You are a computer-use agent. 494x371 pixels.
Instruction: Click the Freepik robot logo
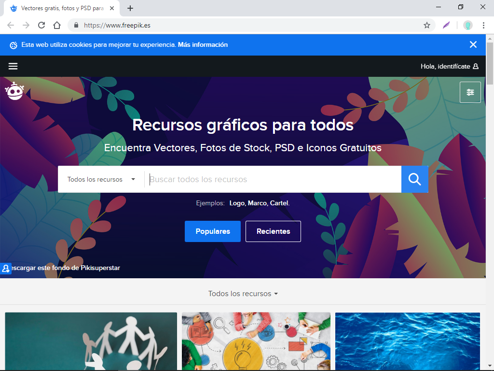coord(14,91)
